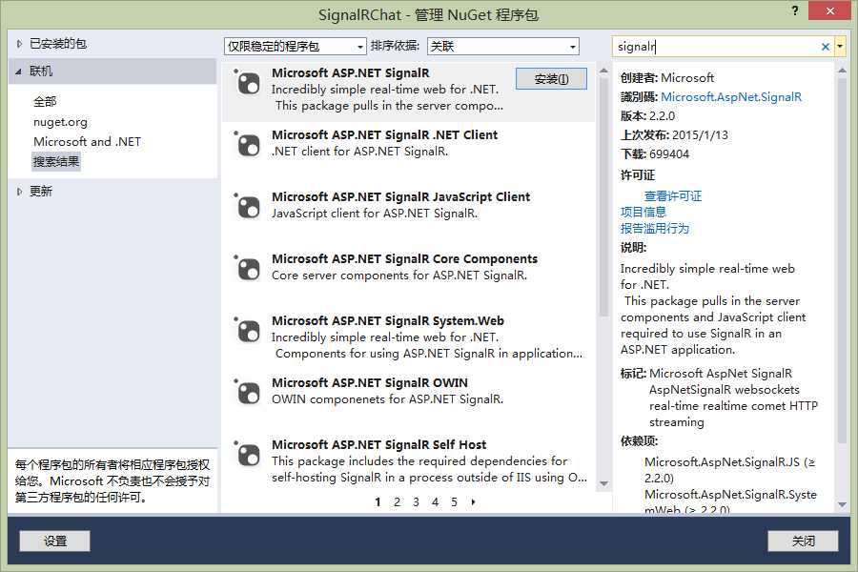This screenshot has width=858, height=572.
Task: Open the 排序依据 关联 sort dropdown
Action: [x=502, y=47]
